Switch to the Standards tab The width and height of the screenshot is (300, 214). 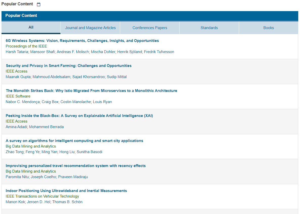[x=209, y=28]
